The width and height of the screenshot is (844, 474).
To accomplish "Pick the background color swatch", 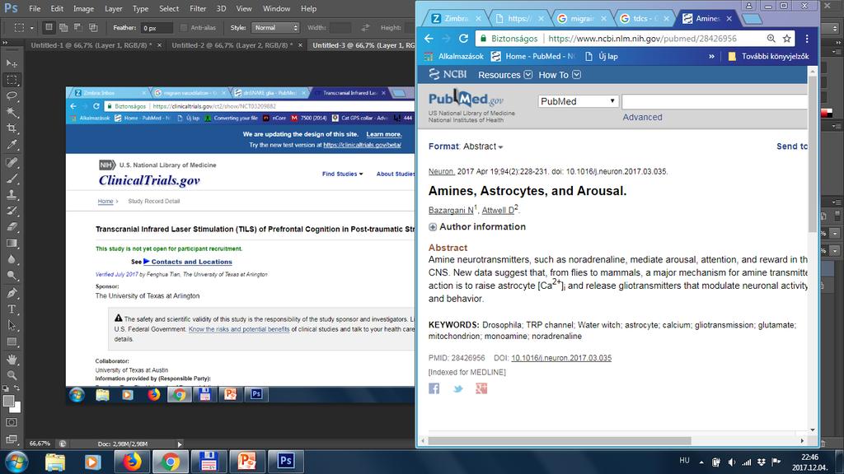I will click(16, 408).
